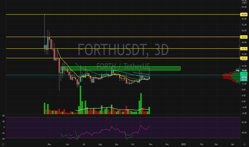Click the 8.00 price scale label

[x=244, y=90]
